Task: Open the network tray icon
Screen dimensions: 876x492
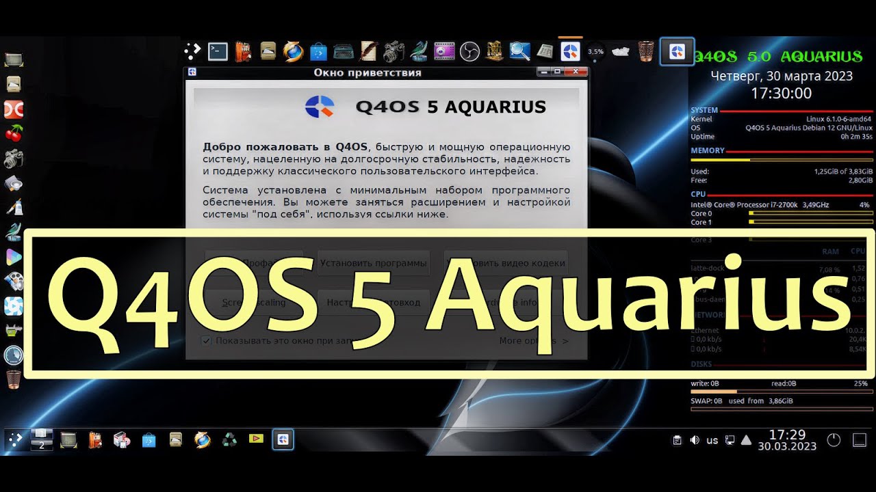Action: (x=730, y=440)
